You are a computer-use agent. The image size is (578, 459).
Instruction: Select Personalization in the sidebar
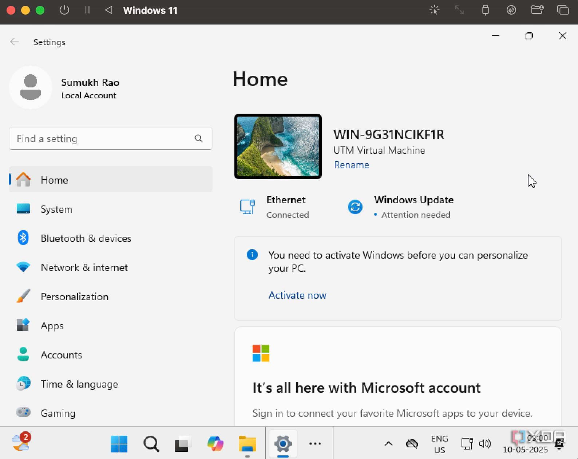[74, 297]
